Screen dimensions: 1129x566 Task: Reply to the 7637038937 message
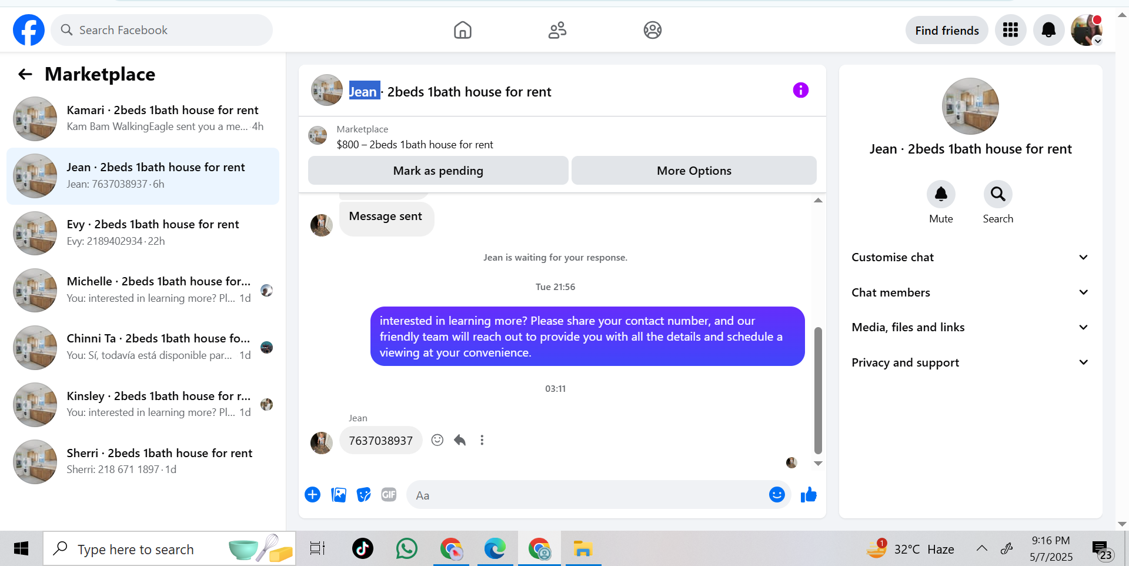pos(460,440)
